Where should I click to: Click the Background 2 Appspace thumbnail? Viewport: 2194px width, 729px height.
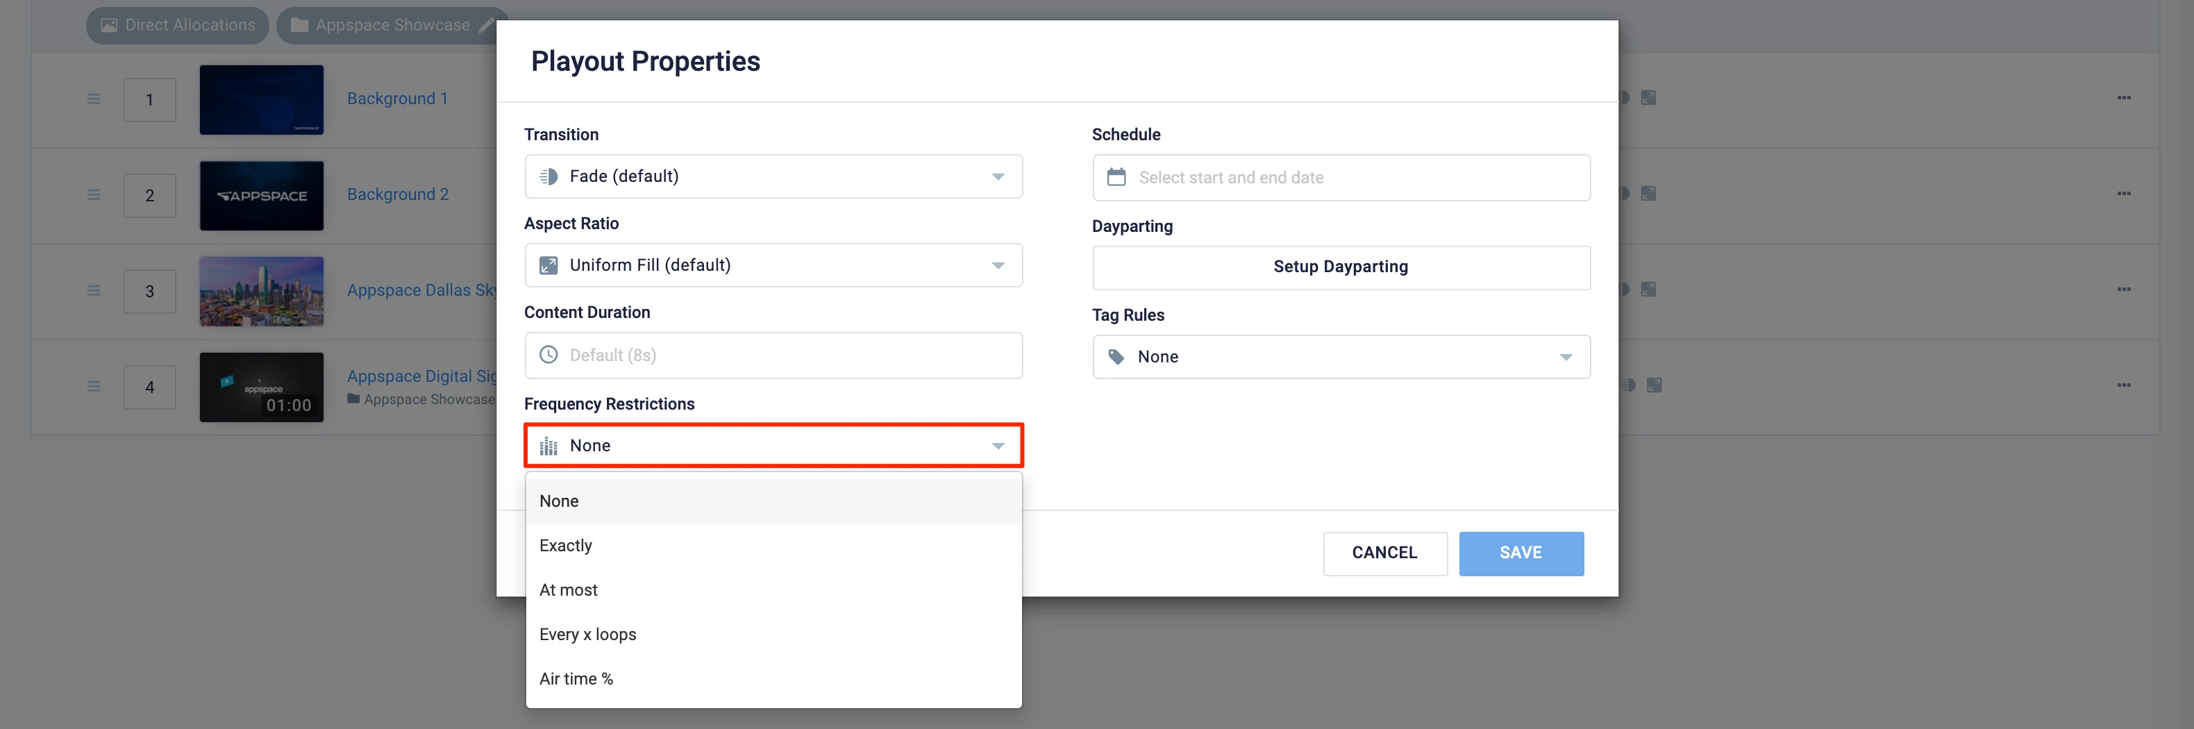coord(262,196)
